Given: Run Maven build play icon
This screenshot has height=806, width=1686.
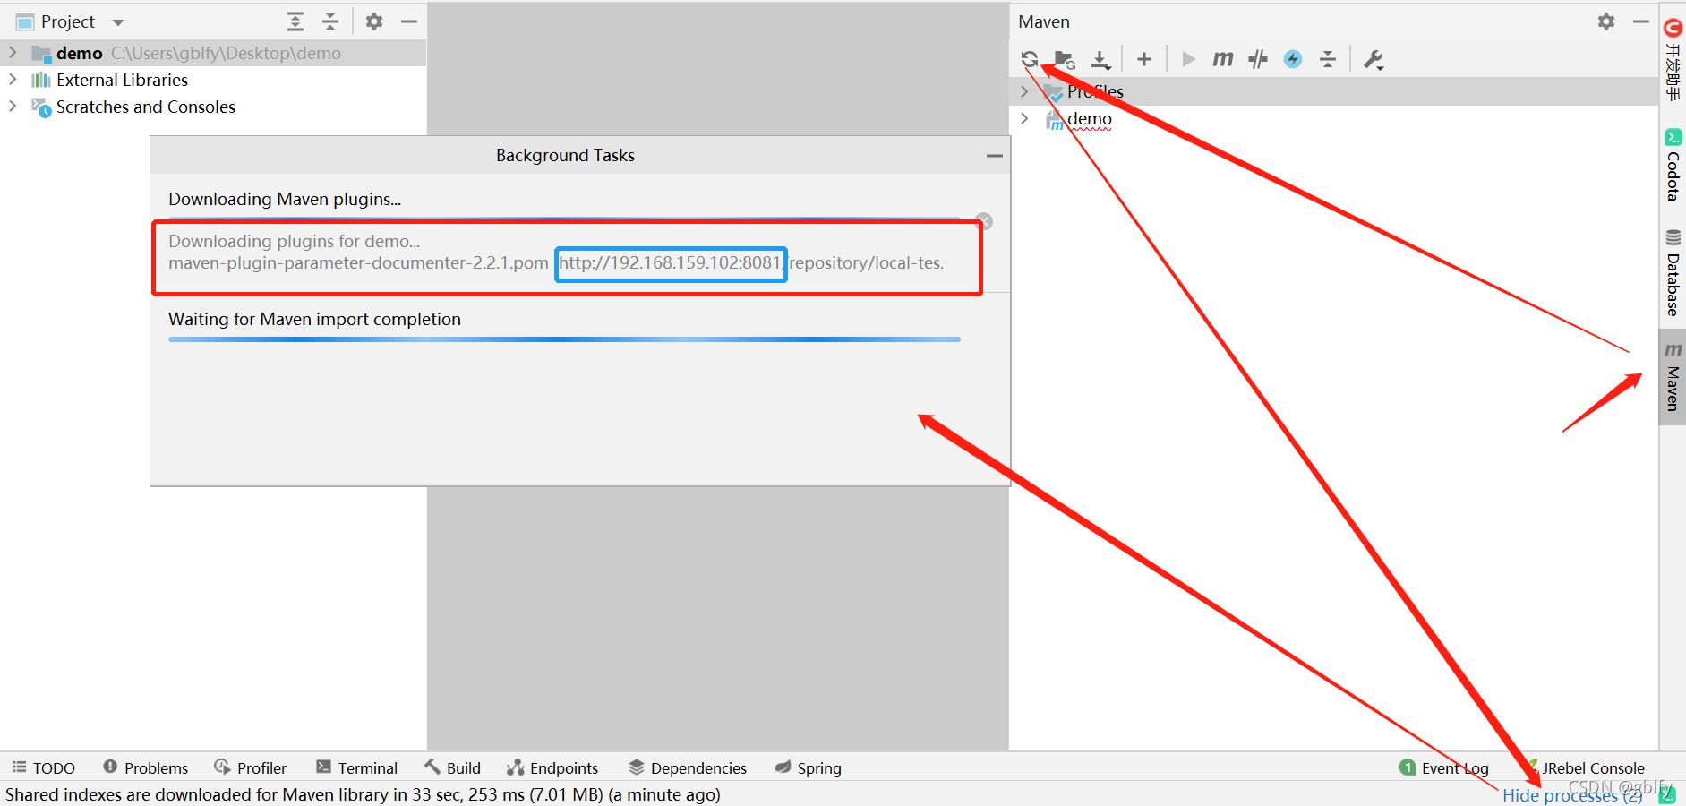Looking at the screenshot, I should [x=1188, y=59].
